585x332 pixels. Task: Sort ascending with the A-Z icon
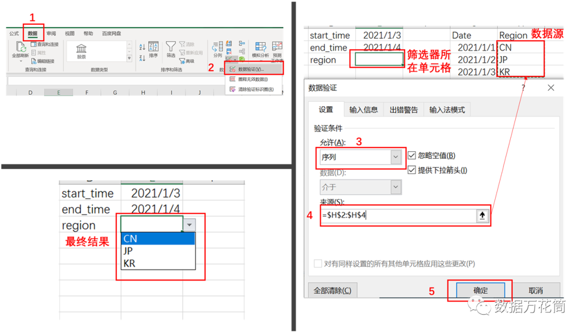coord(142,47)
